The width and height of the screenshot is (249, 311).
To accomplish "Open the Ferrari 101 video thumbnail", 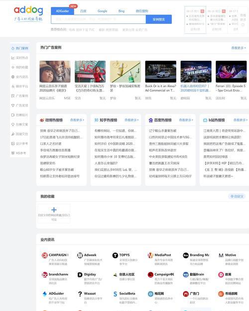I will tap(231, 72).
